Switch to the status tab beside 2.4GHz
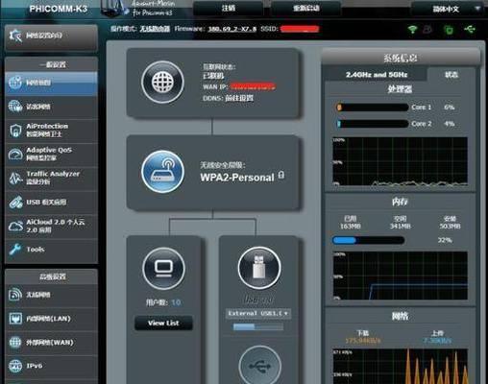 tap(451, 75)
